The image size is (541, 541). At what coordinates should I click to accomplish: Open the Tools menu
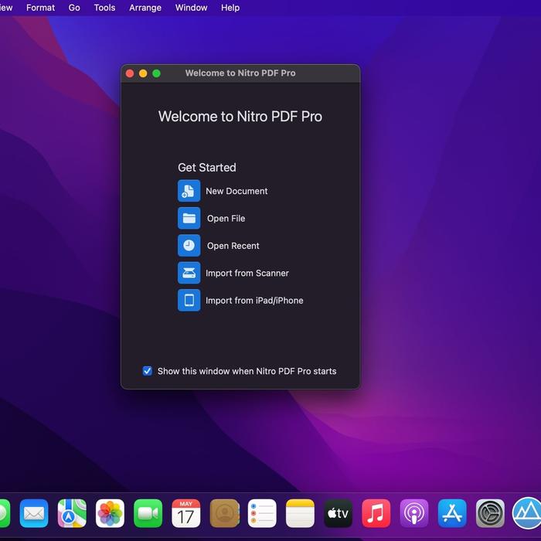(104, 8)
